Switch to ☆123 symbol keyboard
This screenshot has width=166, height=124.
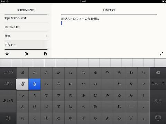point(8,73)
